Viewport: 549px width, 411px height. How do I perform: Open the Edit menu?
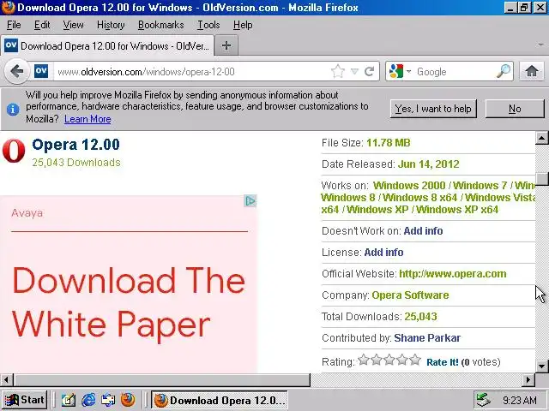click(x=42, y=25)
